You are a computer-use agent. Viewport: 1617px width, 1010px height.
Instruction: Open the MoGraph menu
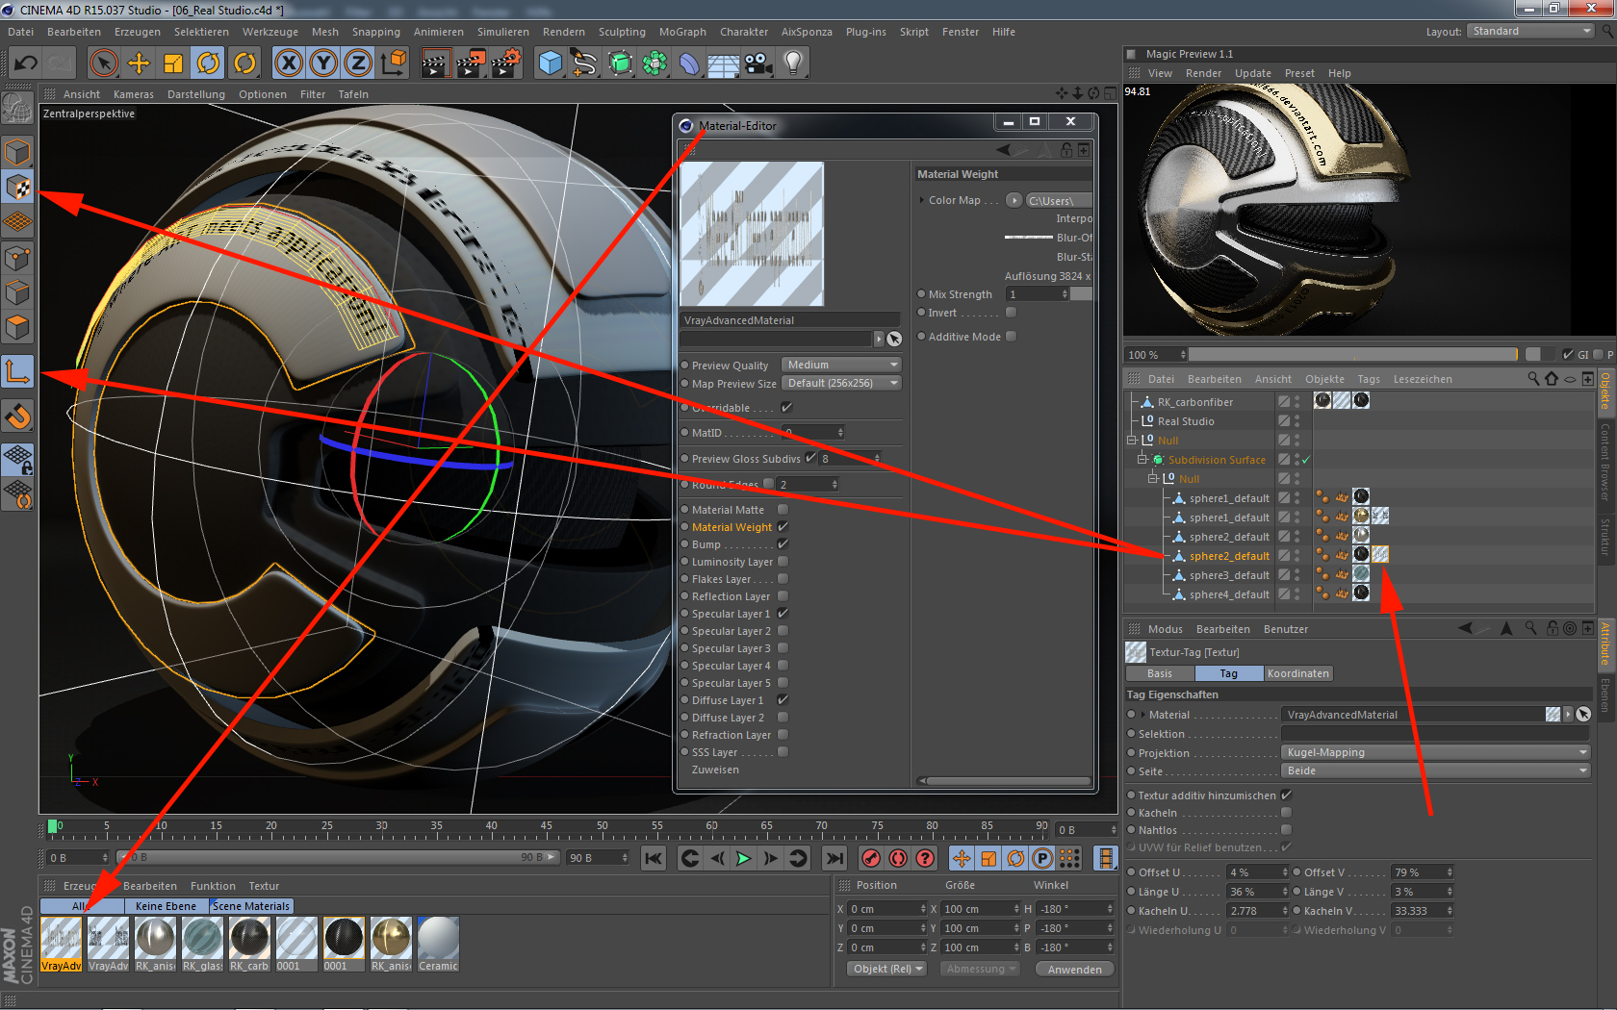[x=682, y=32]
